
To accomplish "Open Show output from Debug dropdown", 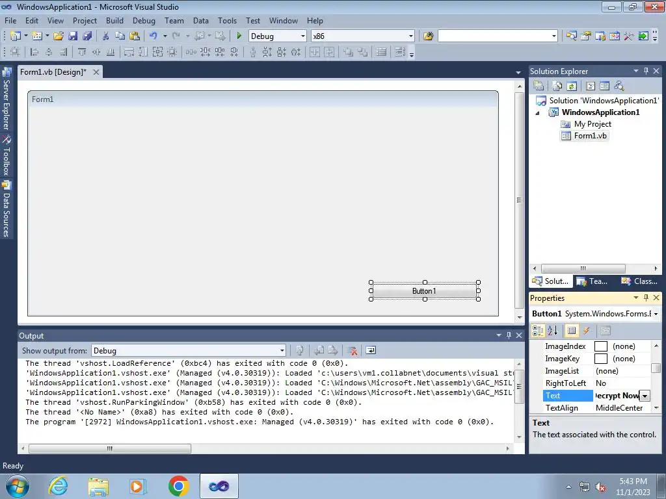I will [282, 350].
